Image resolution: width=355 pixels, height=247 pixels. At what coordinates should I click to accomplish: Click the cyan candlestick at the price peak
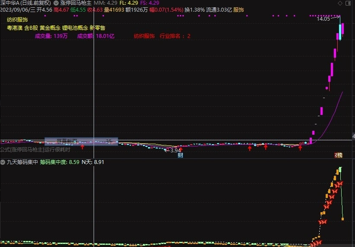pyautogui.click(x=340, y=32)
